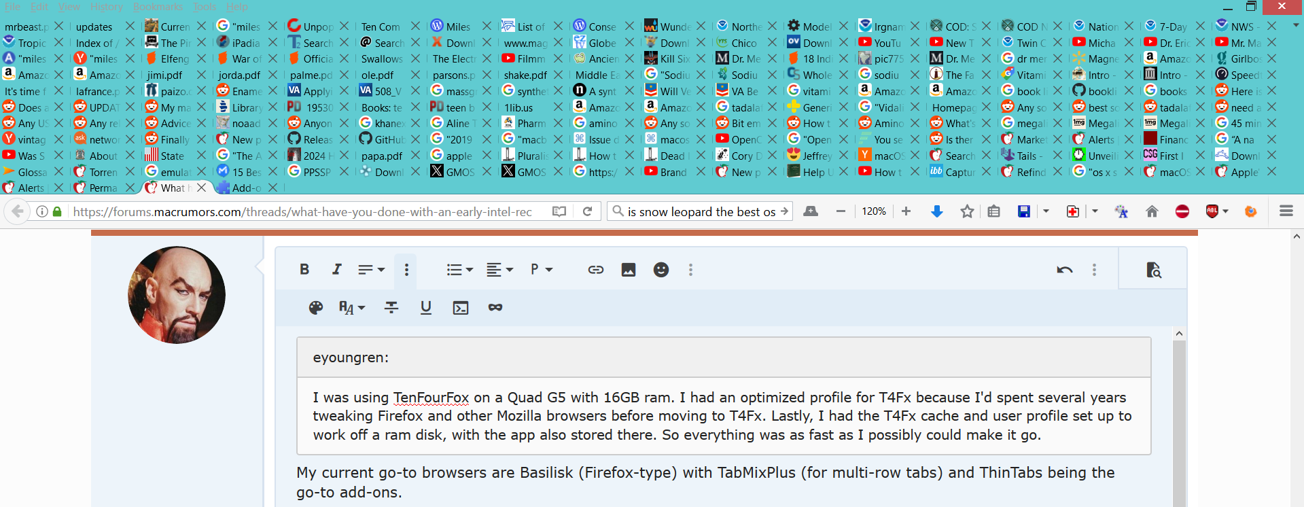Toggle the more-options dots next to undo
Image resolution: width=1304 pixels, height=507 pixels.
(1094, 270)
